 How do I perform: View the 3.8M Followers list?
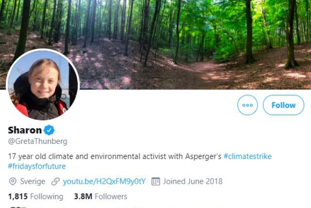tap(100, 196)
